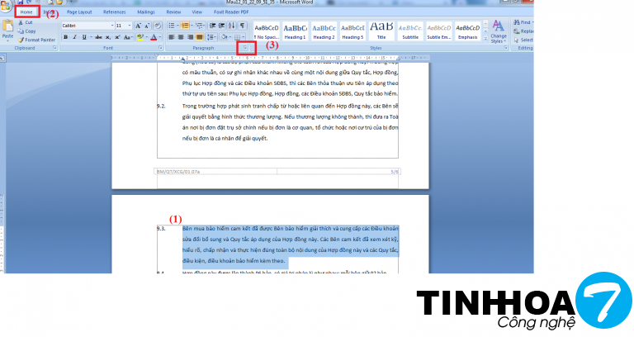The image size is (634, 337).
Task: Click the Paste icon in Clipboard group
Action: (x=7, y=28)
